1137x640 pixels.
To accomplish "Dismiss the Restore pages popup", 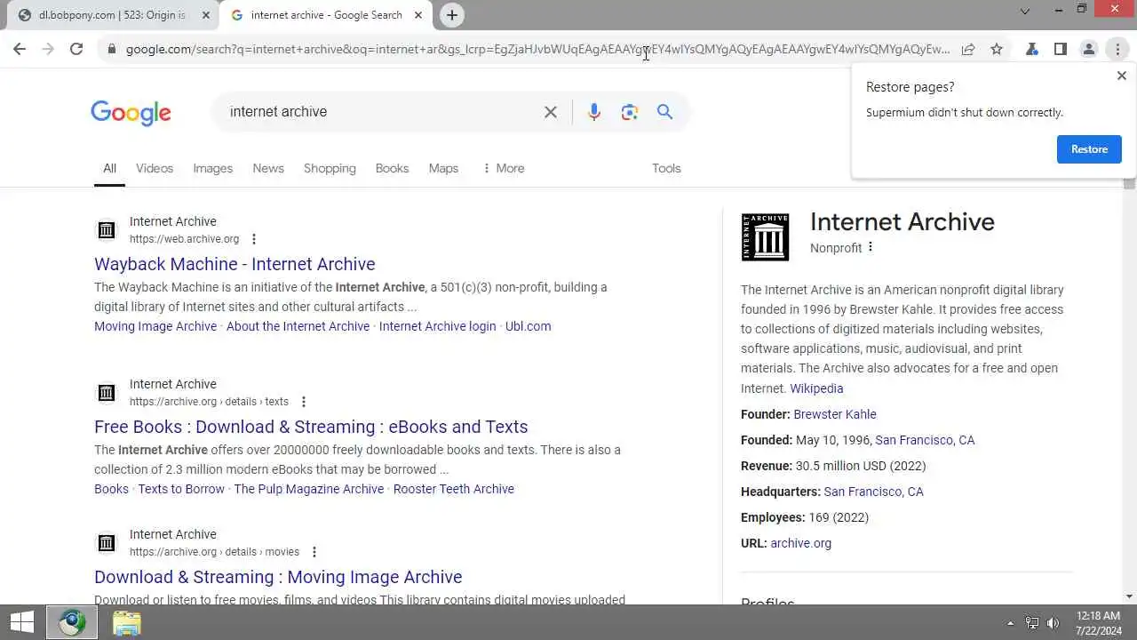I will [1121, 76].
